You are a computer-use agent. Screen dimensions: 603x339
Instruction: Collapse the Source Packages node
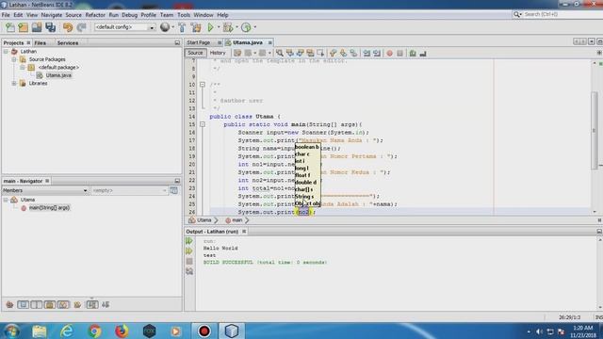click(x=14, y=59)
